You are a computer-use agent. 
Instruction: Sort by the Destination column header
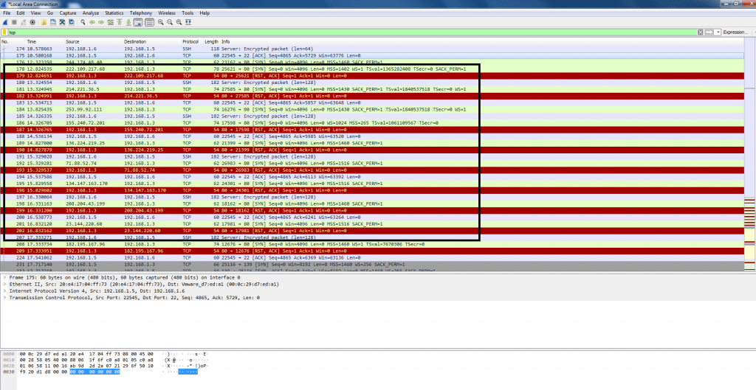pos(152,42)
